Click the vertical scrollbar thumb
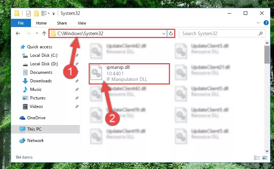Viewport: 274px width, 169px height. pos(267,55)
